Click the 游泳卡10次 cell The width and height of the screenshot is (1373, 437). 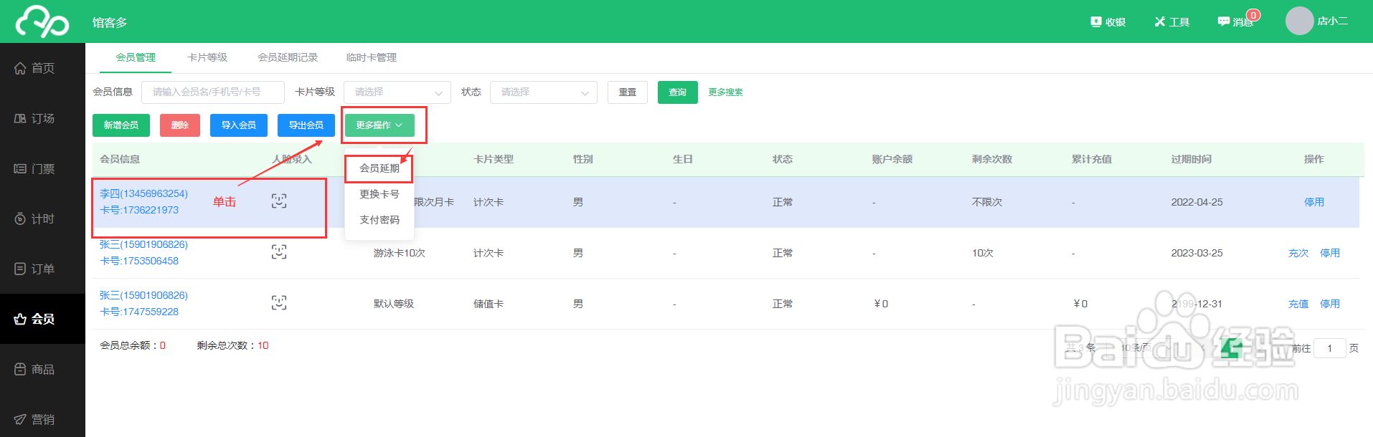(x=400, y=254)
